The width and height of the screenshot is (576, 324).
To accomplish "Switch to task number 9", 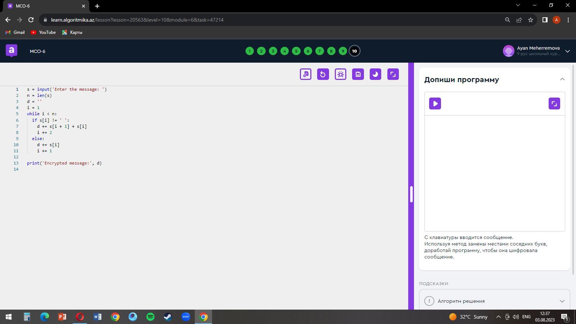I will pos(343,51).
